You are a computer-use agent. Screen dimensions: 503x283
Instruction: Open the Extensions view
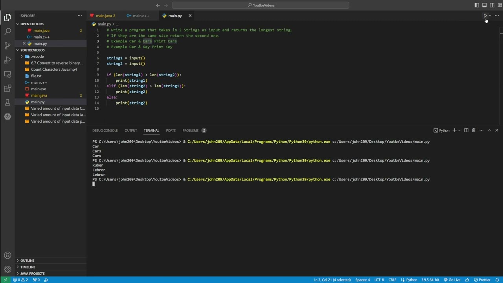(x=7, y=88)
